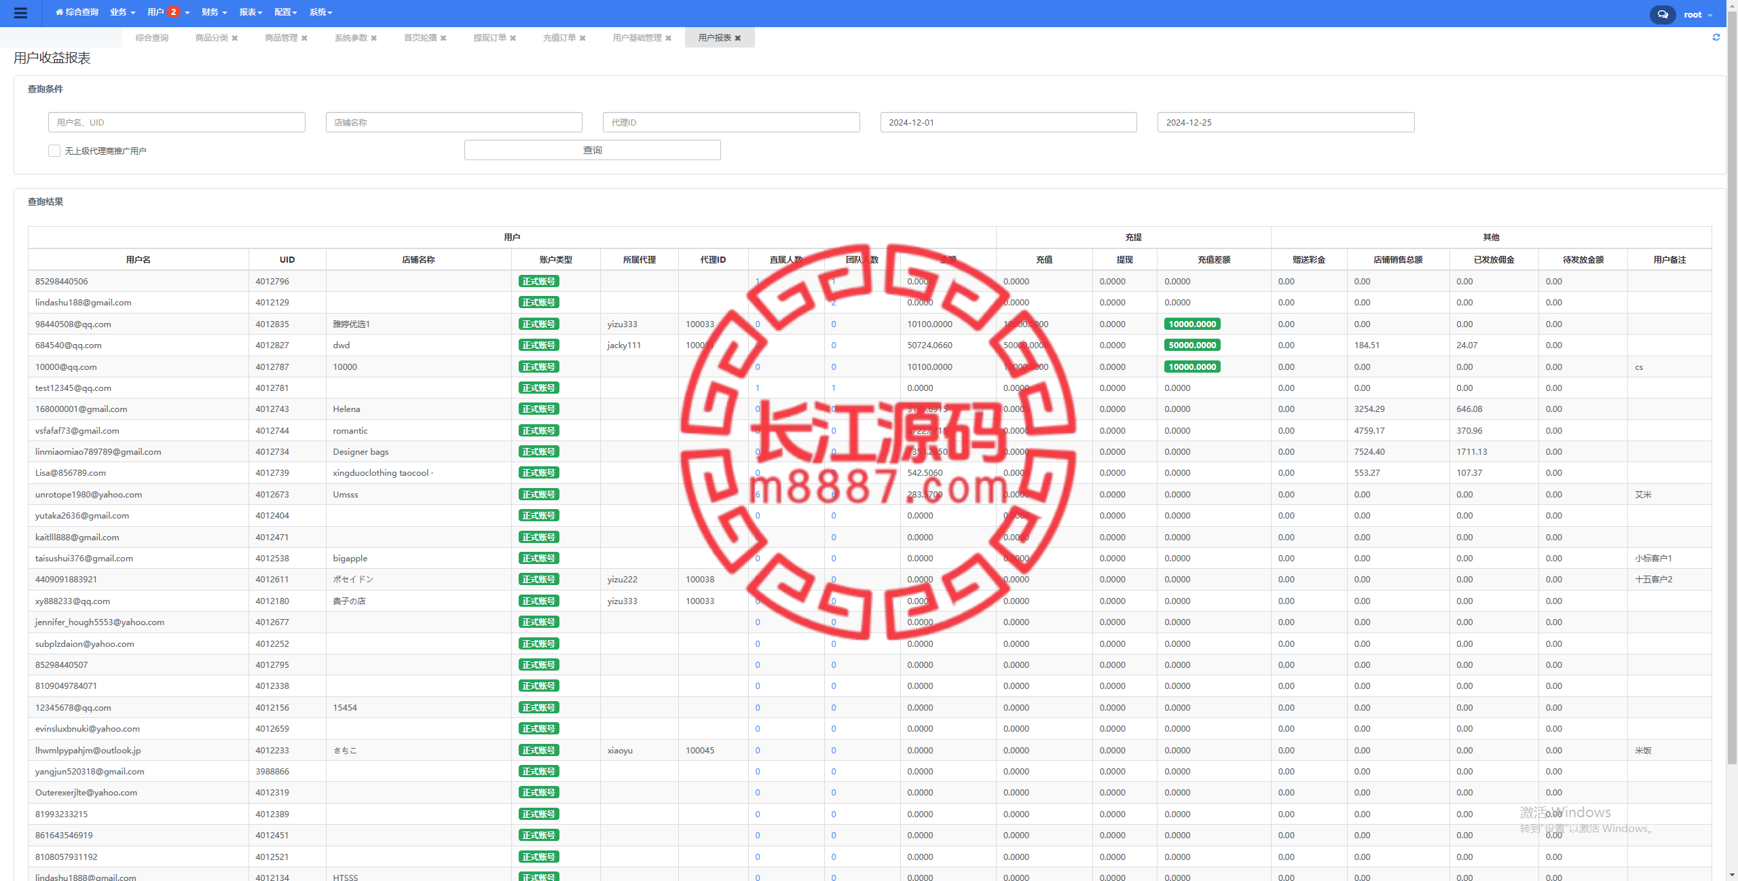This screenshot has height=881, width=1738.
Task: Click agent name xiaoyu
Action: coord(620,750)
